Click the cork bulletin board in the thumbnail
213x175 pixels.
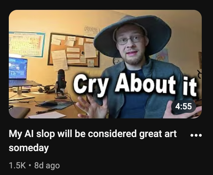tap(74, 50)
